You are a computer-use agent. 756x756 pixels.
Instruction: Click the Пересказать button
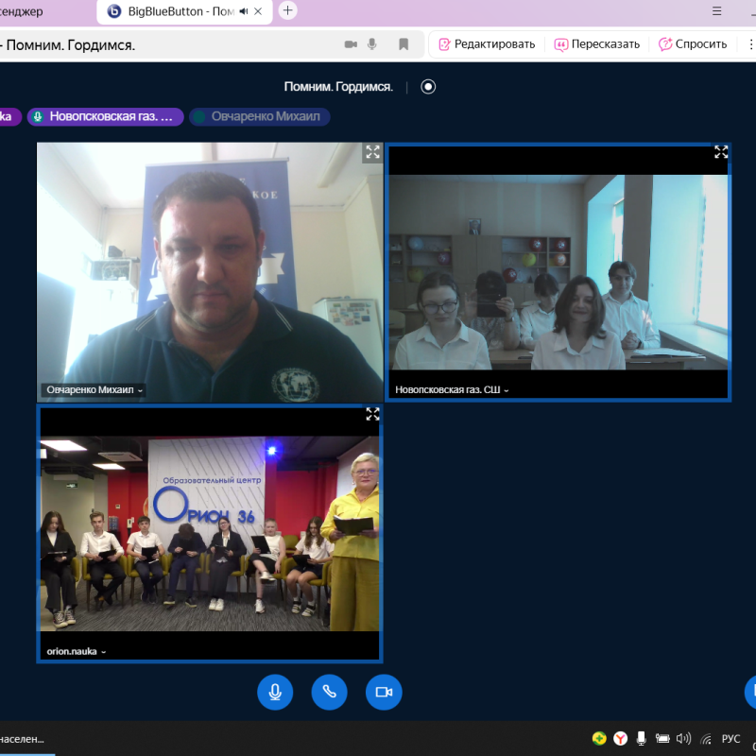click(x=597, y=43)
